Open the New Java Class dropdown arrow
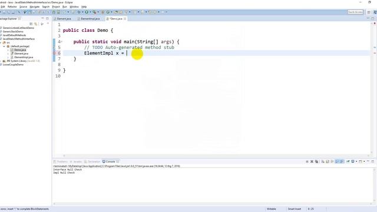377x212 pixels. [x=111, y=12]
